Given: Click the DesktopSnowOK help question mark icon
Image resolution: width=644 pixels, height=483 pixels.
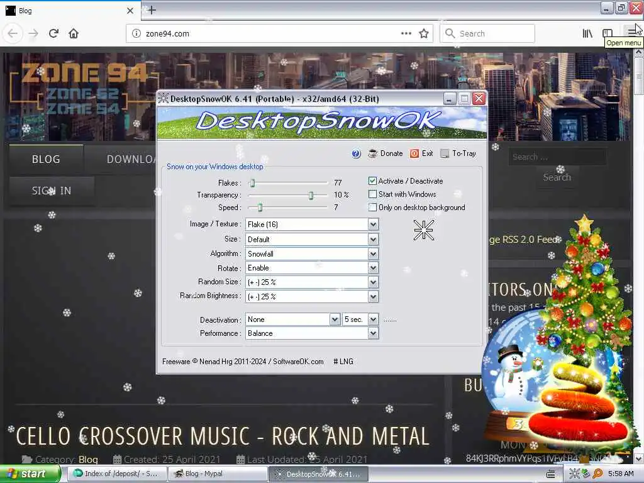Looking at the screenshot, I should (x=356, y=153).
